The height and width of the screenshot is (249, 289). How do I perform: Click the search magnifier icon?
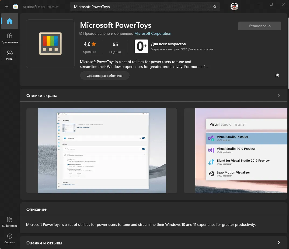click(x=215, y=7)
